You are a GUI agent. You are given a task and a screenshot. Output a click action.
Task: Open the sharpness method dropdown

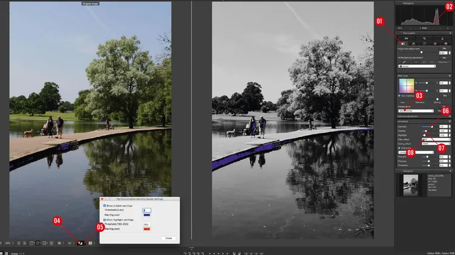416,153
